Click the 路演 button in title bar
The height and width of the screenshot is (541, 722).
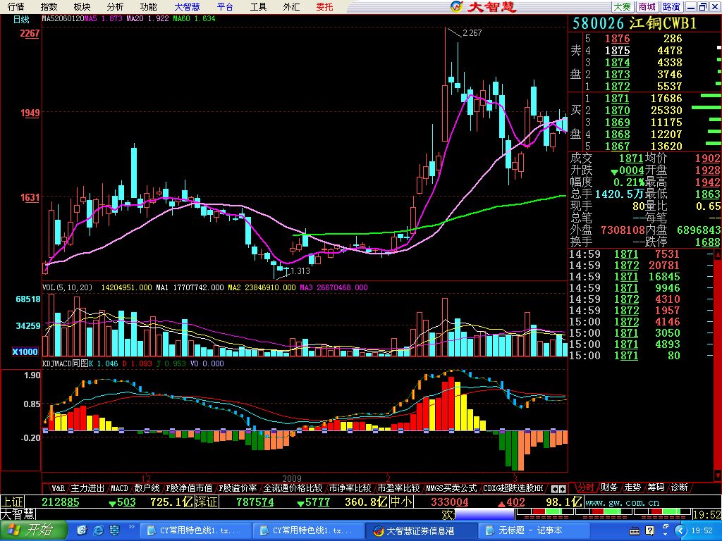tap(671, 6)
